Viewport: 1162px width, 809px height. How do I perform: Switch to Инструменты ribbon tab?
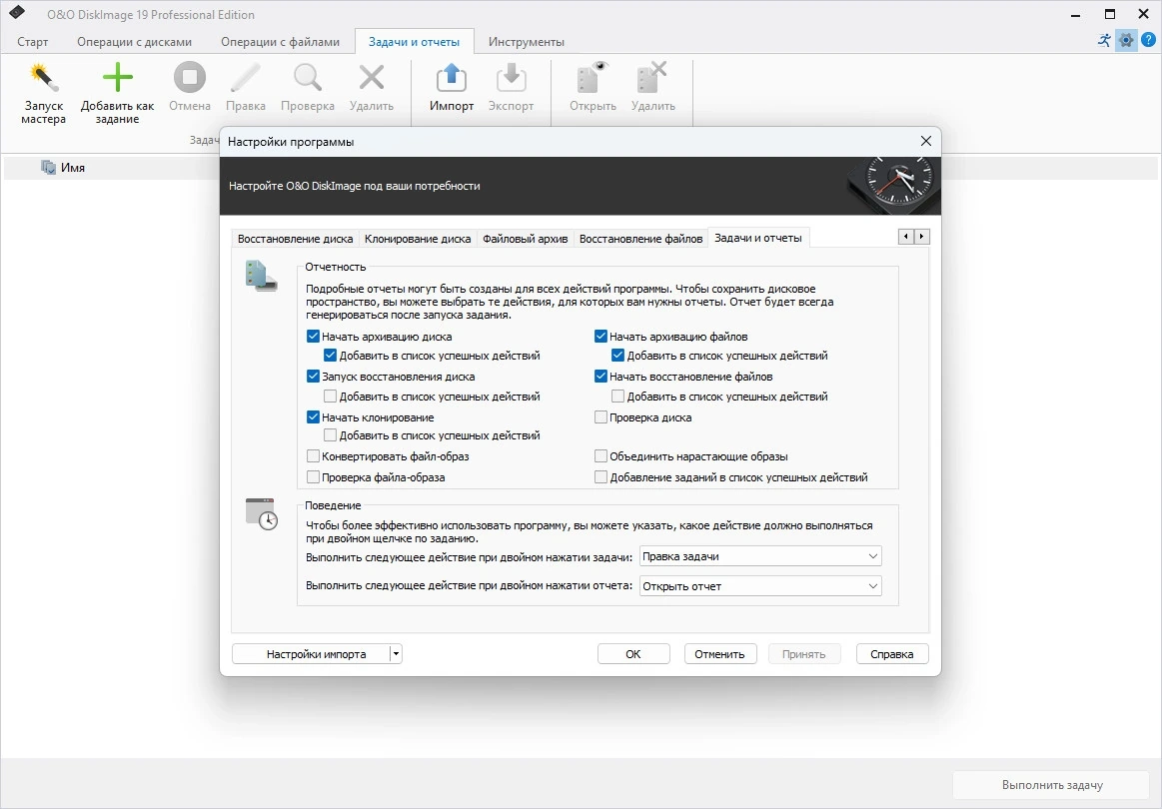[x=527, y=42]
